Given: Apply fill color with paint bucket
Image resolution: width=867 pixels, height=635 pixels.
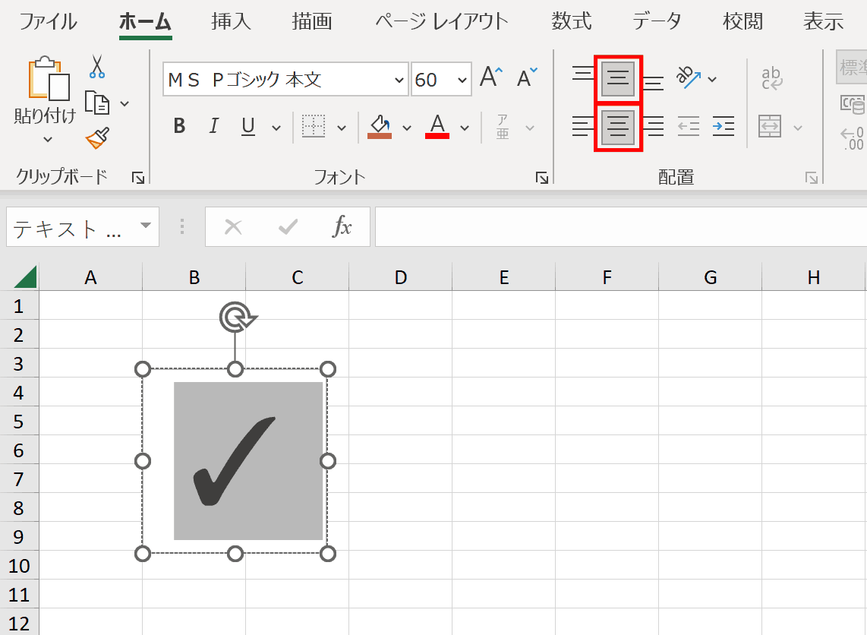Looking at the screenshot, I should pyautogui.click(x=380, y=127).
